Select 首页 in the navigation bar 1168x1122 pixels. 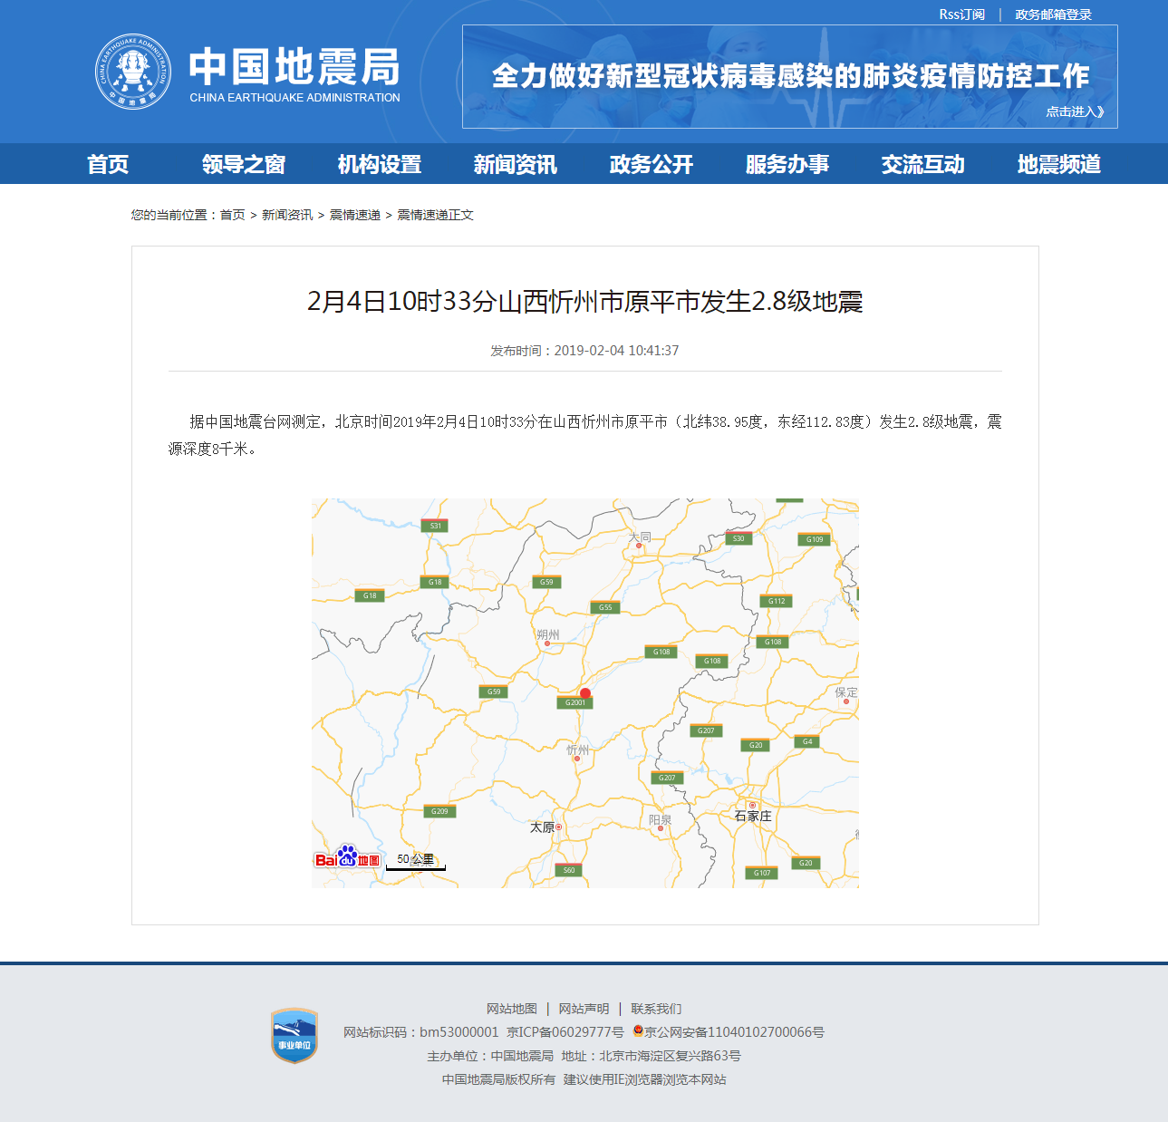tap(108, 164)
